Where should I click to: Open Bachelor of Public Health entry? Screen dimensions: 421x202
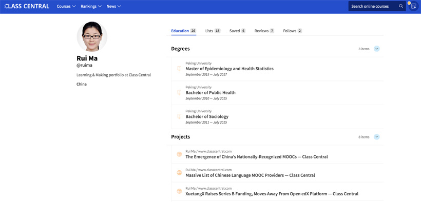click(x=210, y=93)
